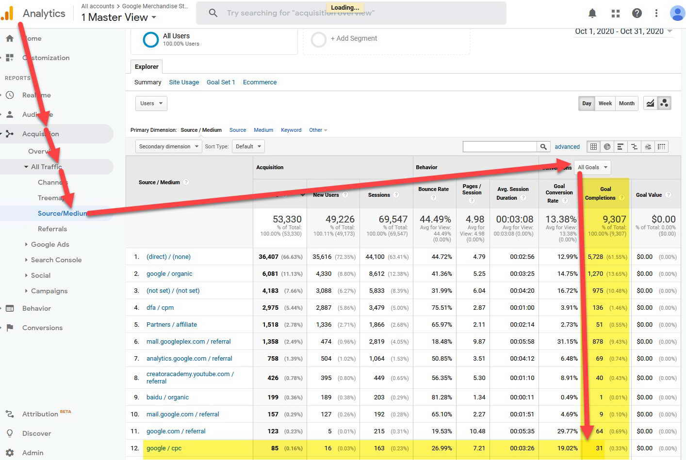Screen dimensions: 686x460
Task: Set graph interval to Month
Action: point(626,103)
